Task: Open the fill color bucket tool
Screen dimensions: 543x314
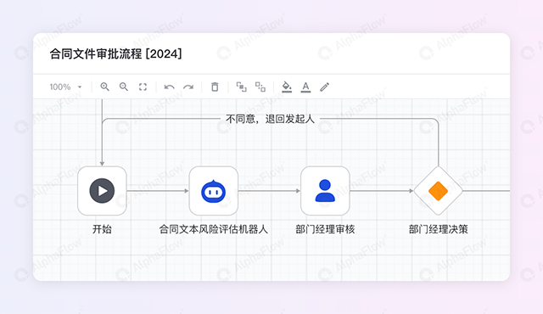Action: 287,87
